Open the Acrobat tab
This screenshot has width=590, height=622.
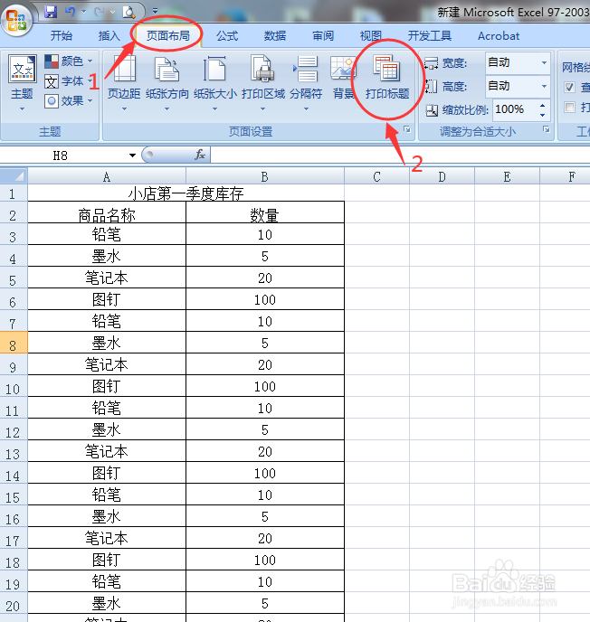pos(499,36)
